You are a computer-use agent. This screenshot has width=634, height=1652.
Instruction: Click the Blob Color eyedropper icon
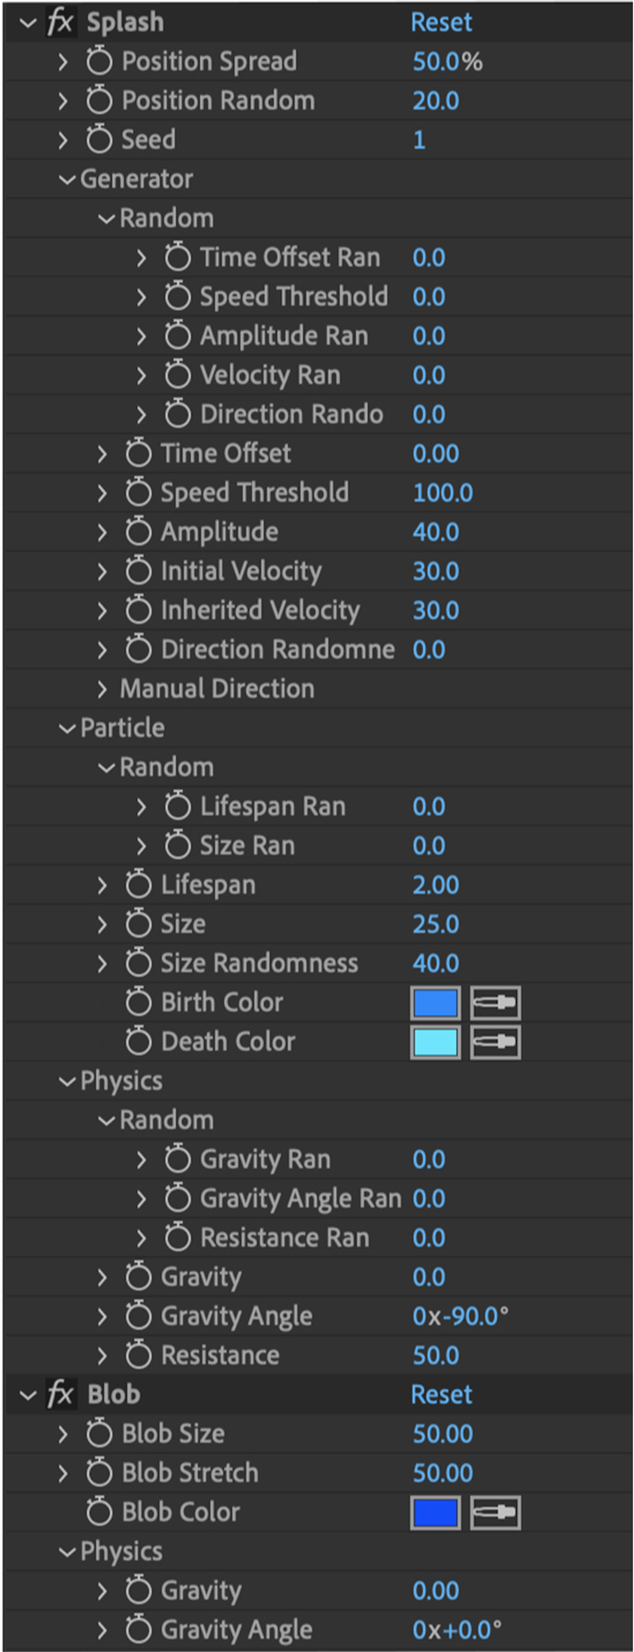click(x=495, y=1513)
